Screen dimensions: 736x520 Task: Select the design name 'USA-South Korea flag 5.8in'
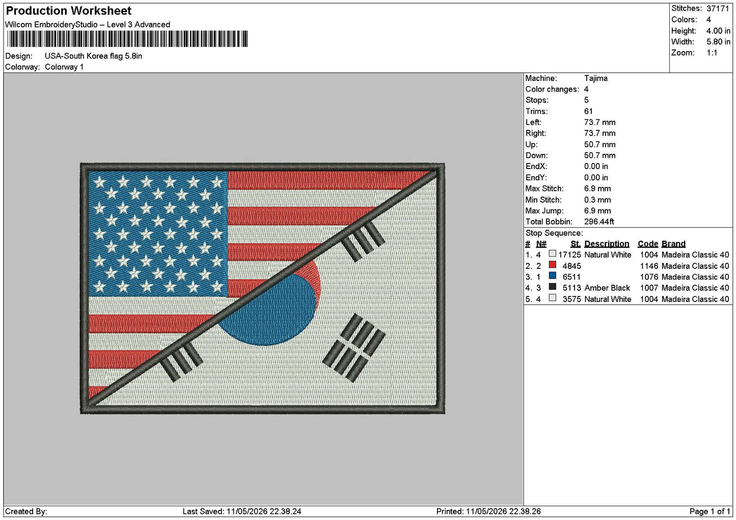[93, 56]
